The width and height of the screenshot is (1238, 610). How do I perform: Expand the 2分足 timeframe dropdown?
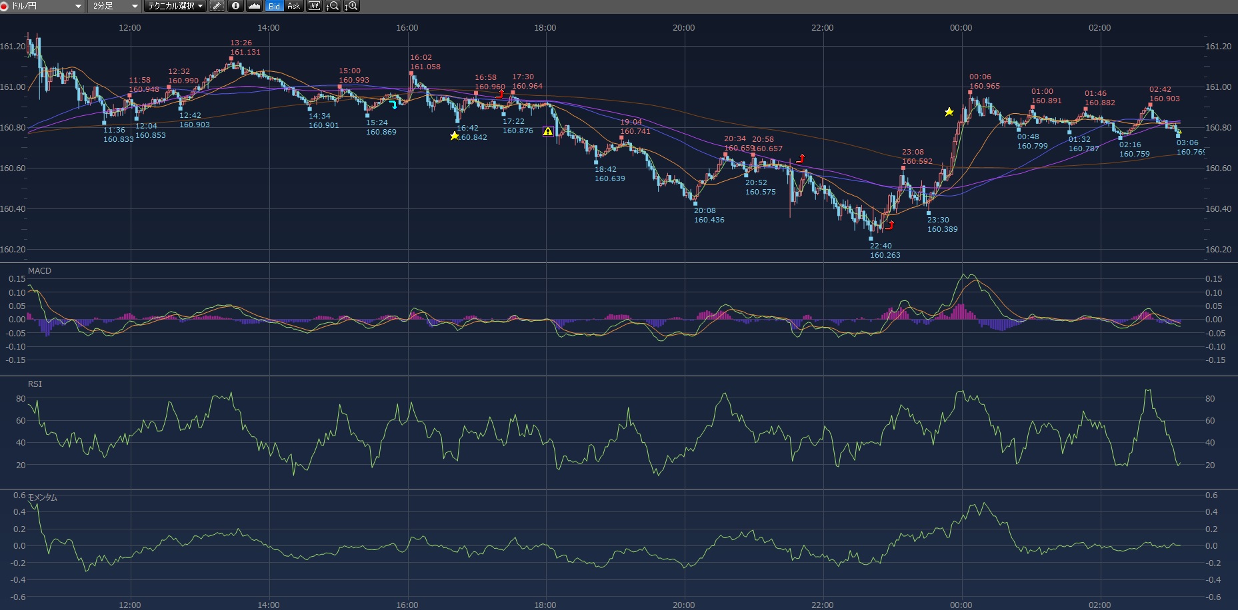(x=115, y=6)
